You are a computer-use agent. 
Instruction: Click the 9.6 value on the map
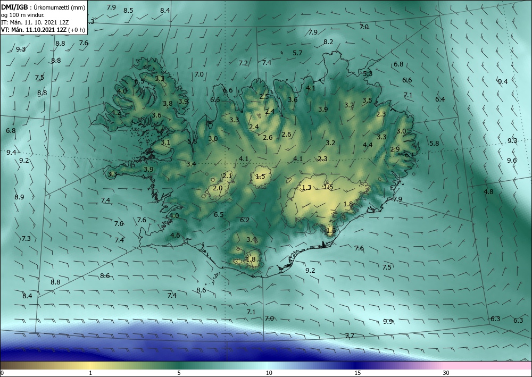click(x=512, y=161)
